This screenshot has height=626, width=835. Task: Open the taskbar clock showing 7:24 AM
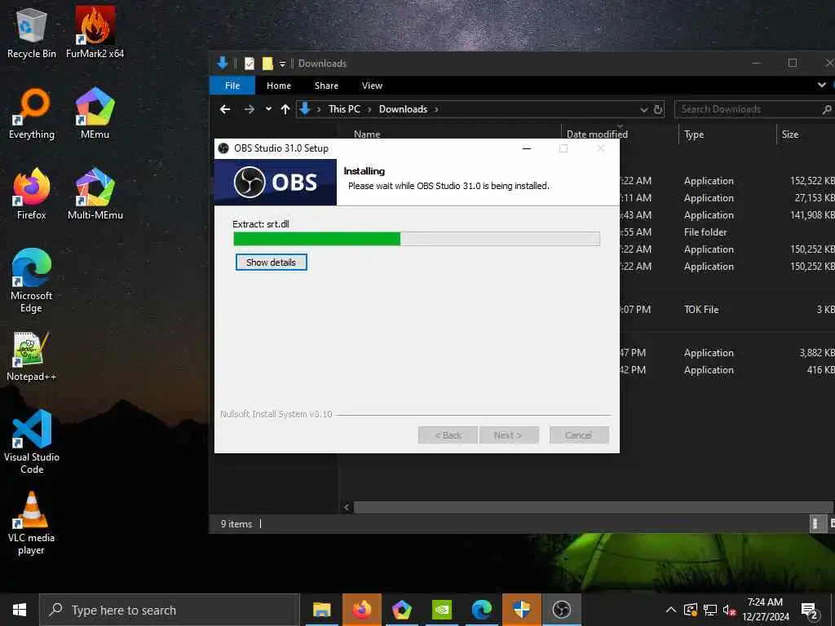765,610
